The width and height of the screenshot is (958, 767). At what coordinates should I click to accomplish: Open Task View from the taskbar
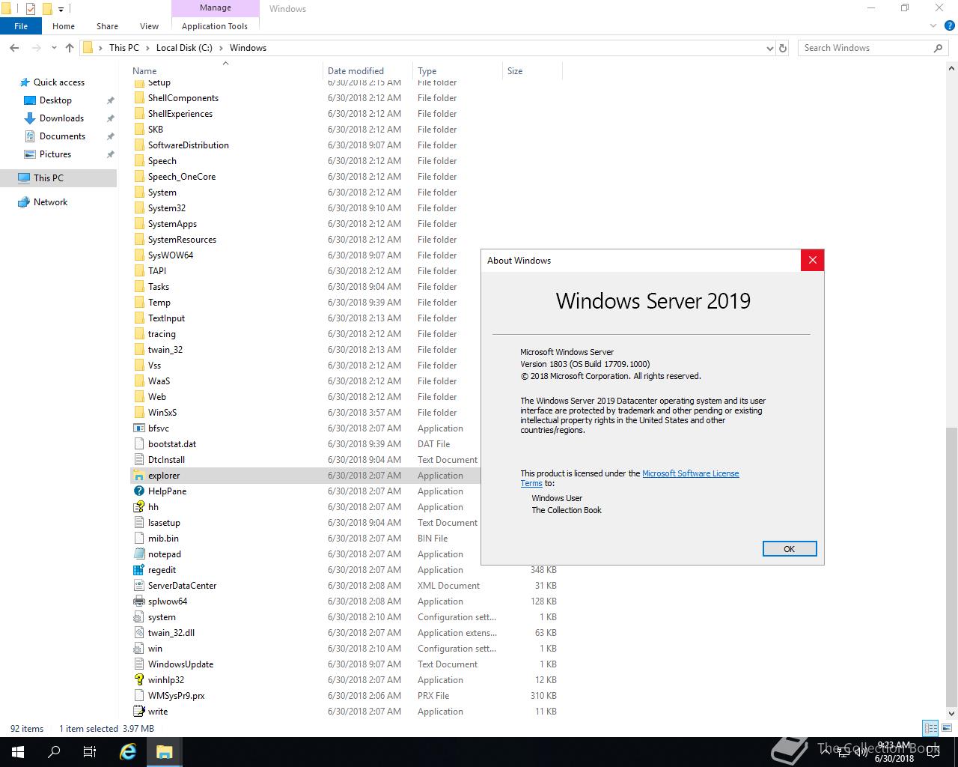pyautogui.click(x=90, y=752)
